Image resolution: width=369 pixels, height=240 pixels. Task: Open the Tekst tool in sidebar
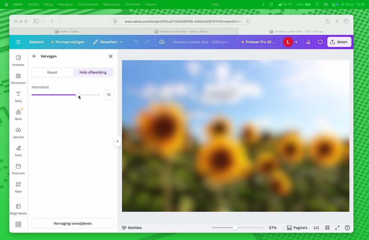tap(18, 96)
